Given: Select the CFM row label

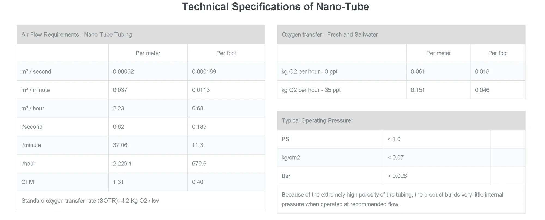Looking at the screenshot, I should [28, 182].
